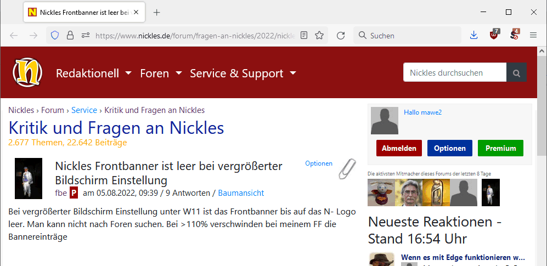Open 'Wenn es mit Edge funktionieren w...' reaction

[x=463, y=258]
